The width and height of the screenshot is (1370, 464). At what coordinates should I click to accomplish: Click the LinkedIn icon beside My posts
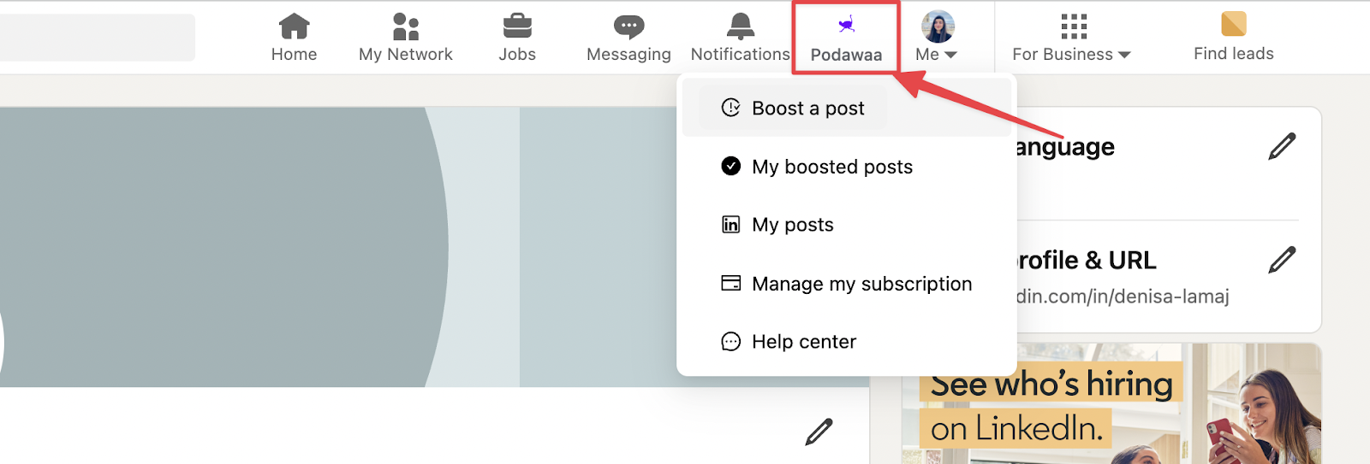tap(730, 224)
